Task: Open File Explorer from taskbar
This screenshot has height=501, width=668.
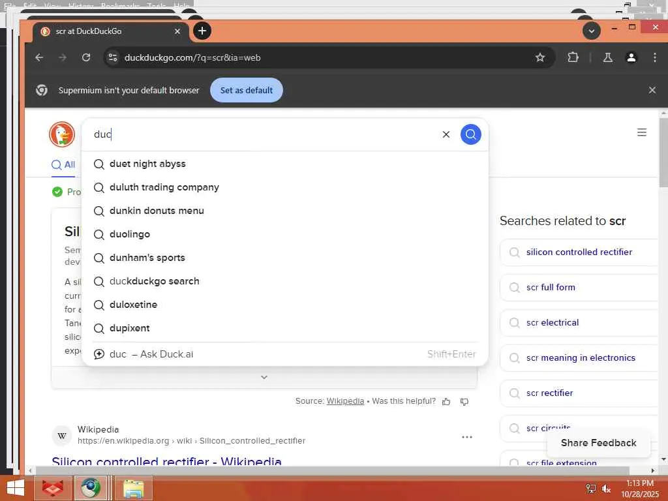Action: tap(133, 488)
